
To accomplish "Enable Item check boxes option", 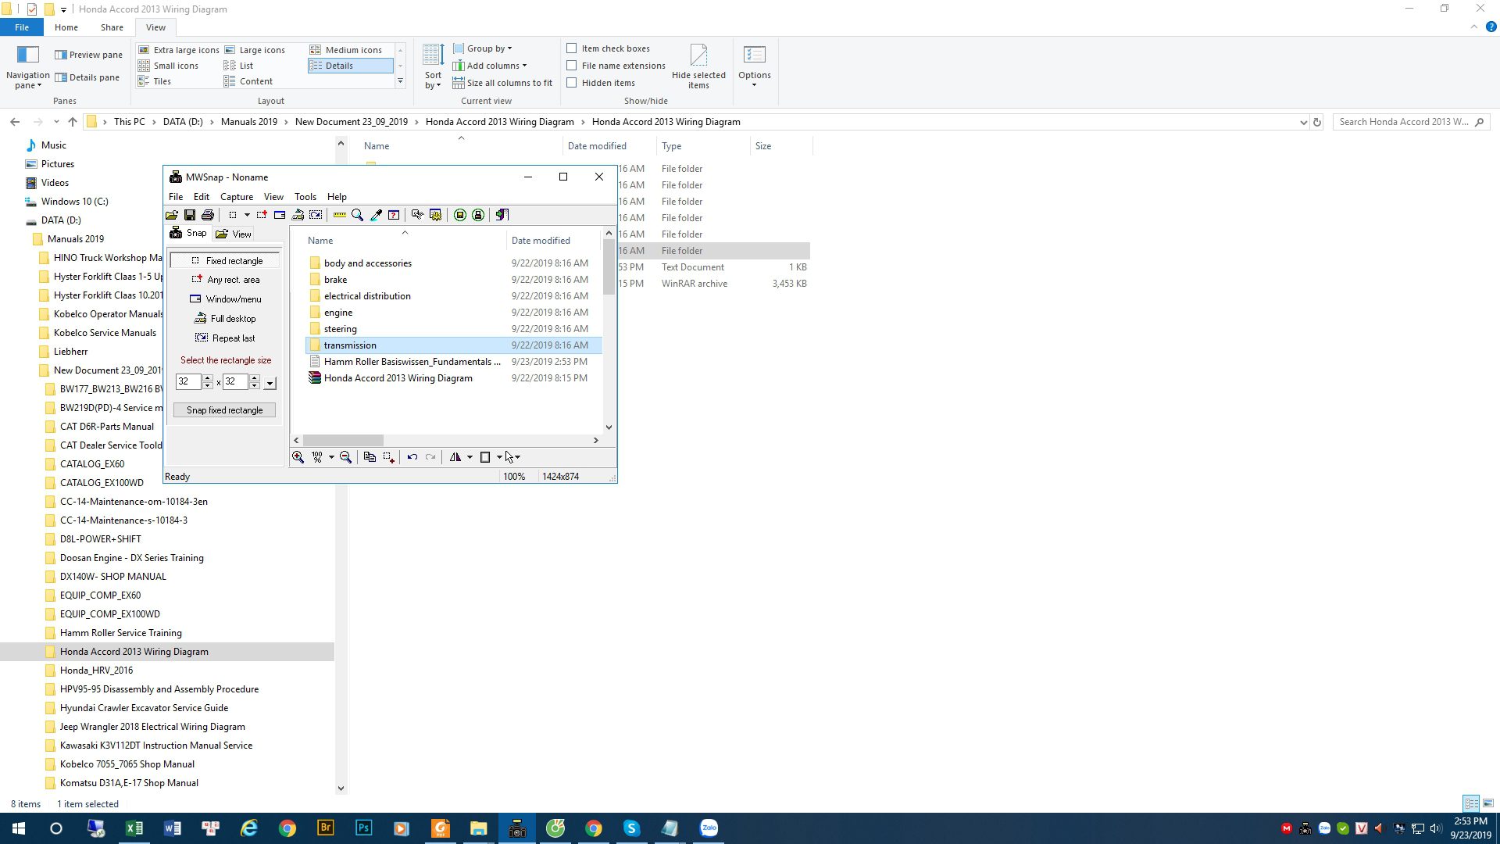I will point(572,48).
